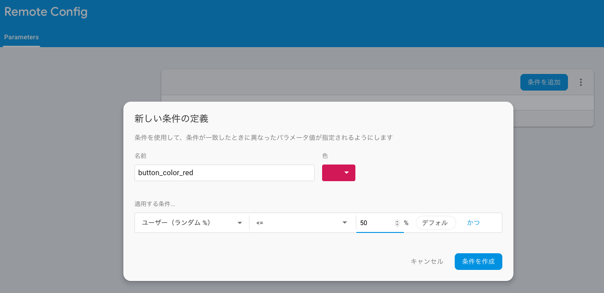
Task: Dismiss the dialog with キャンセル
Action: pyautogui.click(x=426, y=261)
